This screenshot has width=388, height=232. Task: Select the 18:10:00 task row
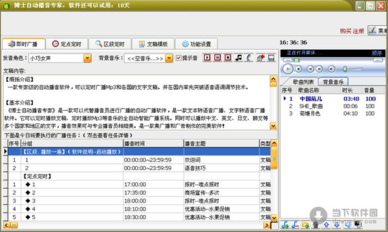click(x=140, y=209)
